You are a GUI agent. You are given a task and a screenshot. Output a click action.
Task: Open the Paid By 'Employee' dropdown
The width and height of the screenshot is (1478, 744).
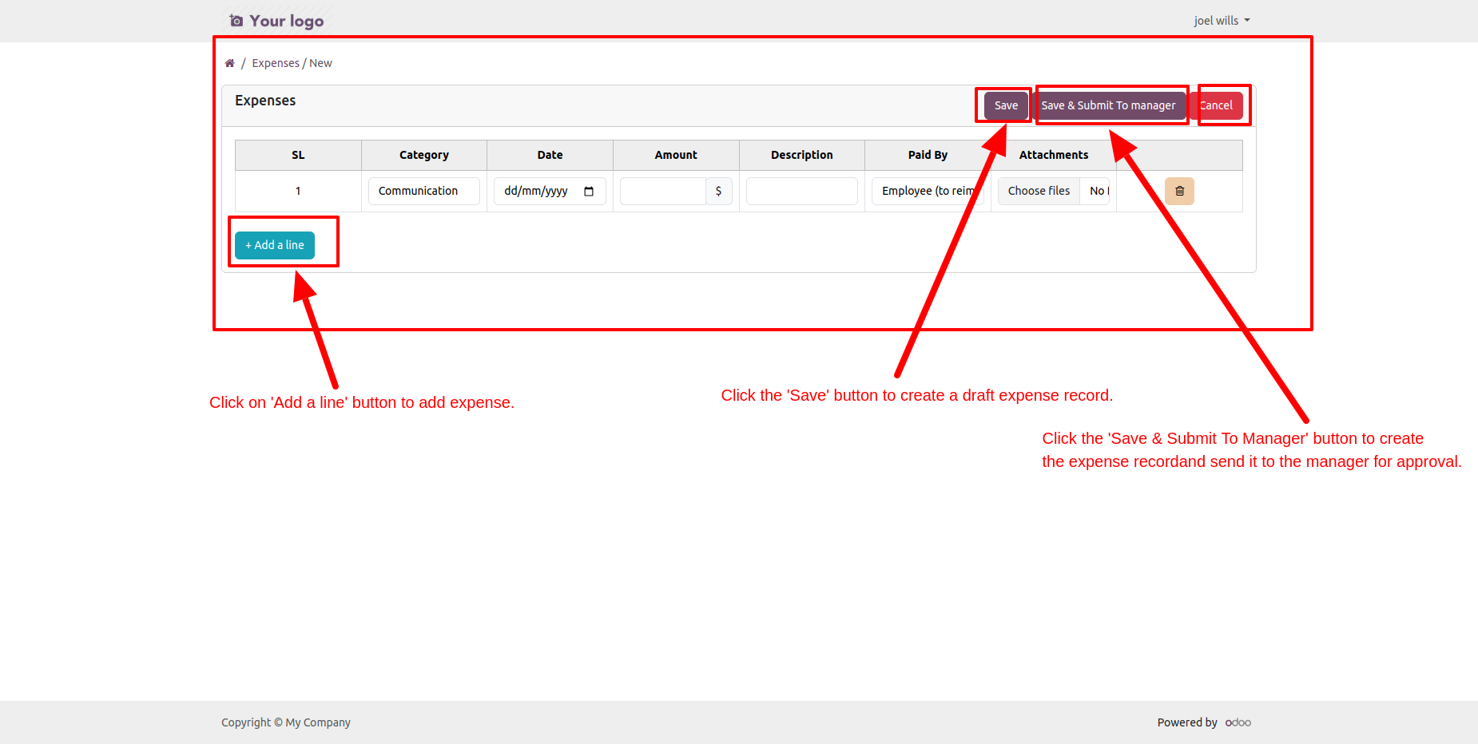point(927,191)
